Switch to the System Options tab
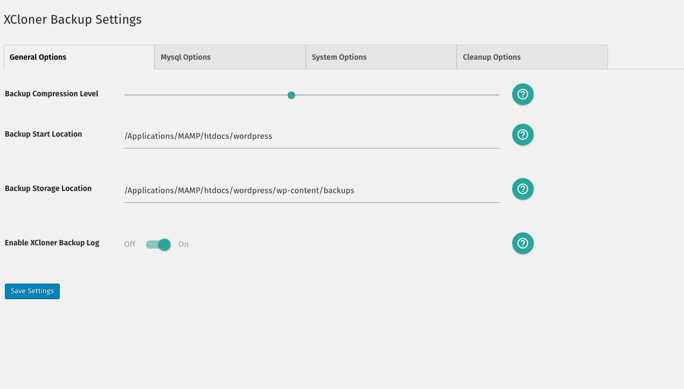684x389 pixels. (x=381, y=57)
